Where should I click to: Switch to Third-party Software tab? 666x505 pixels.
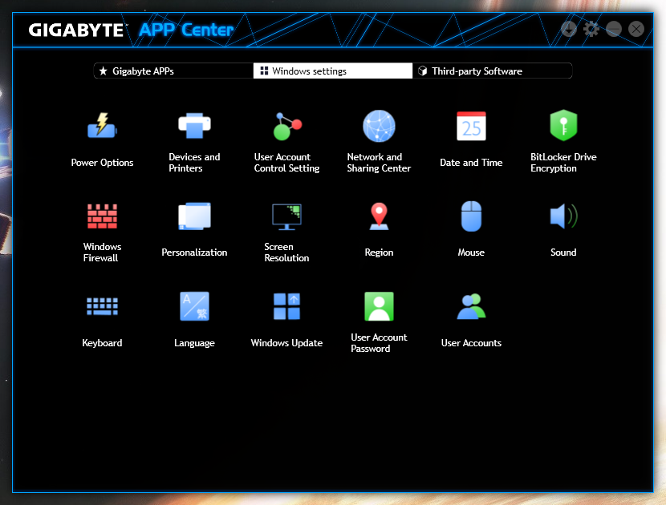tap(492, 71)
